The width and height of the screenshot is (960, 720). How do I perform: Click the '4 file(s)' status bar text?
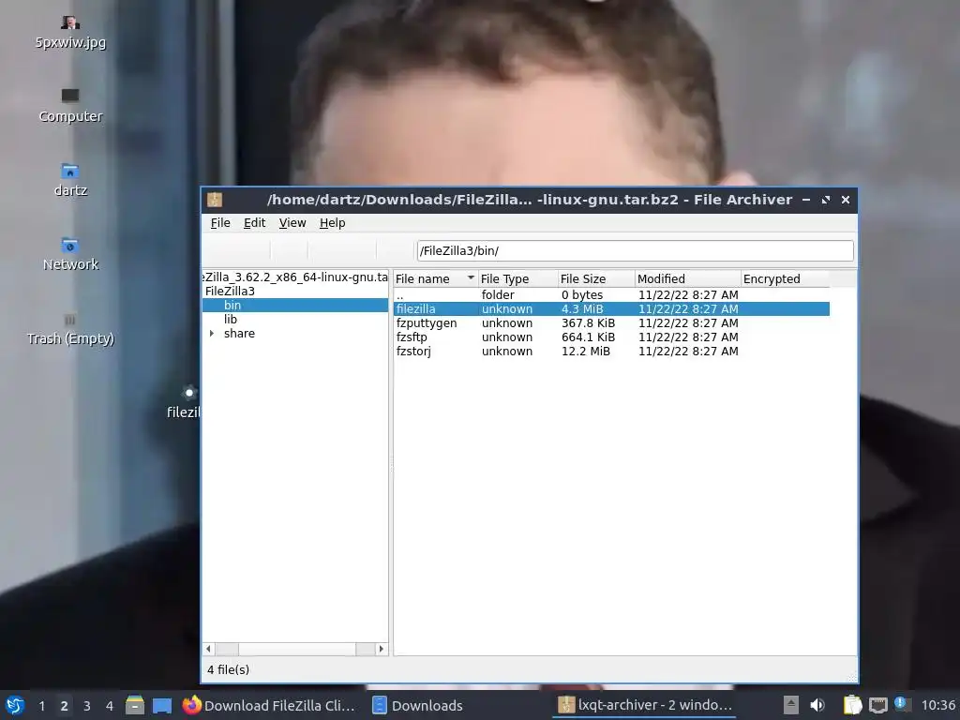point(228,669)
